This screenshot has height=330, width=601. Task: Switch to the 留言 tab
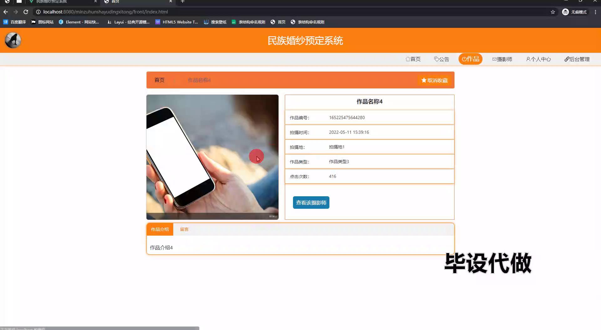point(184,229)
